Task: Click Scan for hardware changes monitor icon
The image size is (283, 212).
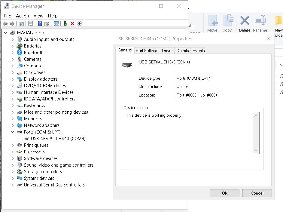Action: click(x=56, y=23)
